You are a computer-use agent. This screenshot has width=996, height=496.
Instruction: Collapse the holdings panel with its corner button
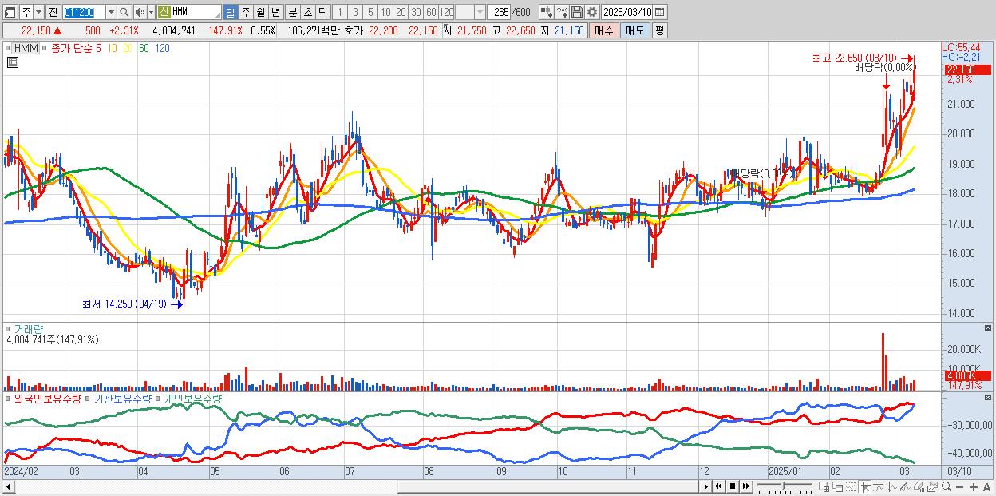pyautogui.click(x=987, y=397)
